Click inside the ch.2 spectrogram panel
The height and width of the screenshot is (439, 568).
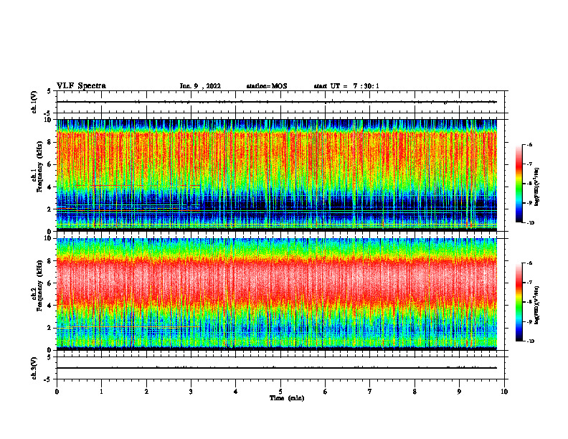[277, 294]
